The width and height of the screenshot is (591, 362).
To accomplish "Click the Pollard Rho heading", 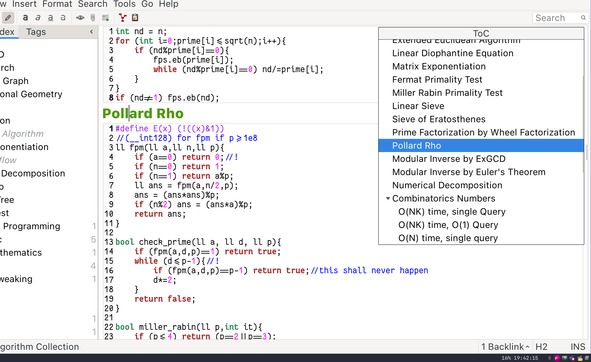I will 143,113.
